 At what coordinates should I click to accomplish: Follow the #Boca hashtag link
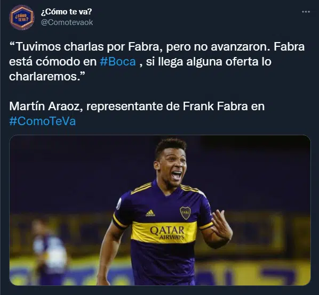click(118, 62)
